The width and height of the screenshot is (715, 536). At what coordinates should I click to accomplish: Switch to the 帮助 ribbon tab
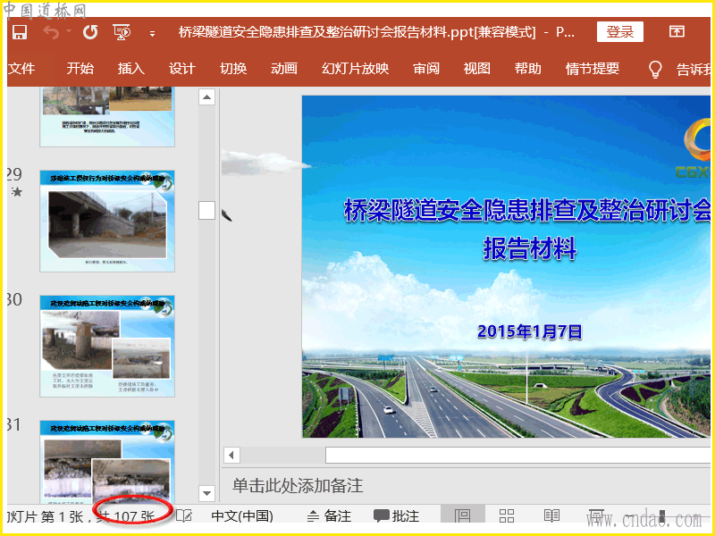pyautogui.click(x=528, y=69)
